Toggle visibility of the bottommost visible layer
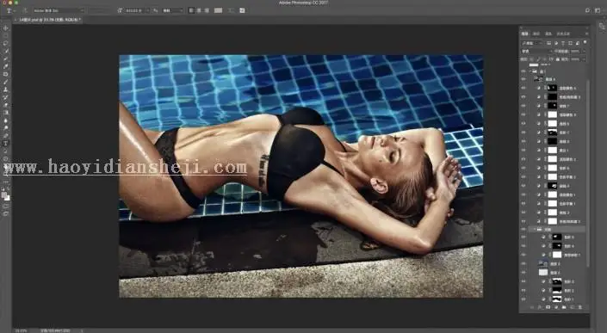Image resolution: width=607 pixels, height=333 pixels. click(523, 299)
